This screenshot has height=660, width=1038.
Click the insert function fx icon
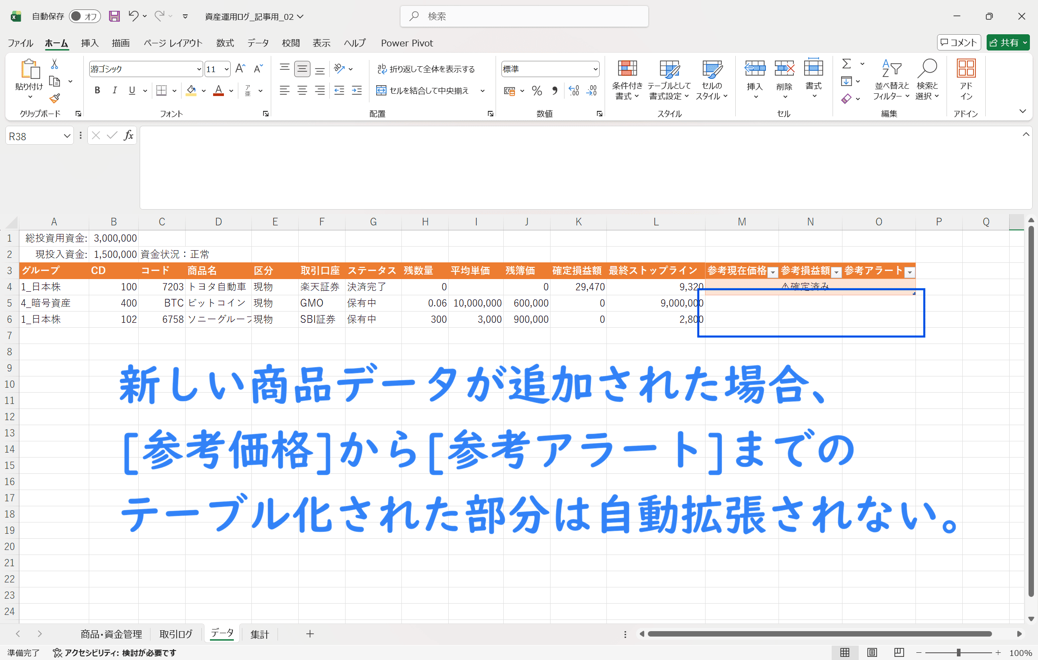click(x=128, y=135)
